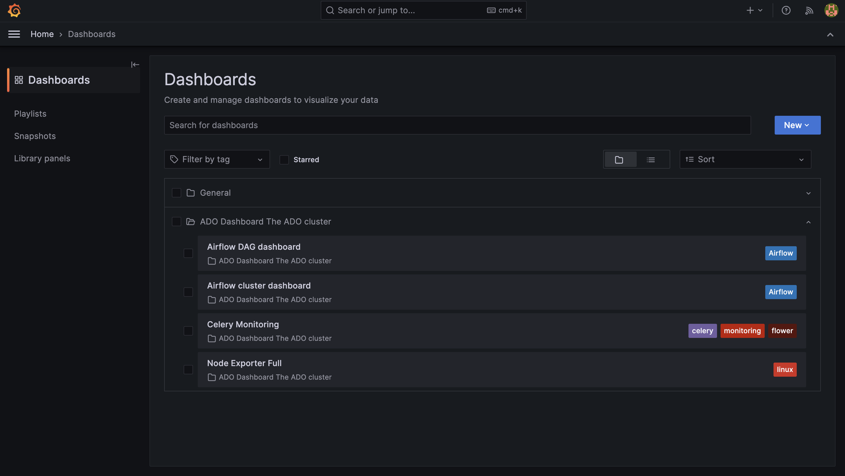Select the Airflow DAG dashboard checkbox
This screenshot has height=476, width=845.
point(188,253)
